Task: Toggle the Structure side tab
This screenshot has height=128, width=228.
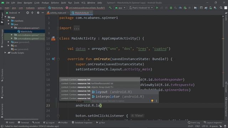Action: click(x=2, y=75)
